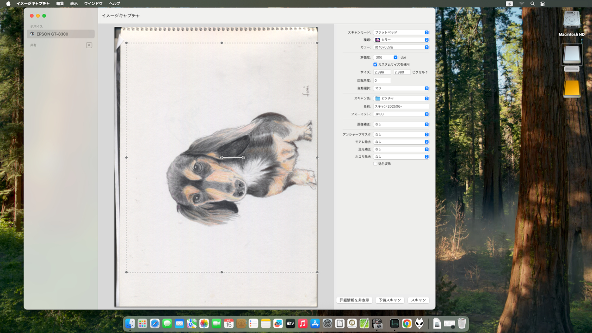
Task: Open Photos app in the Dock
Action: [x=204, y=323]
